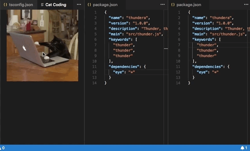Click "keywords" key in middle editor
The width and height of the screenshot is (250, 151).
tap(120, 40)
